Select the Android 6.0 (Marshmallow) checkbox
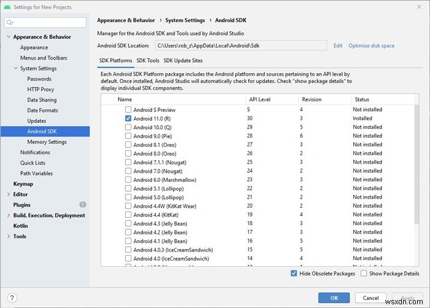The width and height of the screenshot is (430, 308). pos(128,180)
